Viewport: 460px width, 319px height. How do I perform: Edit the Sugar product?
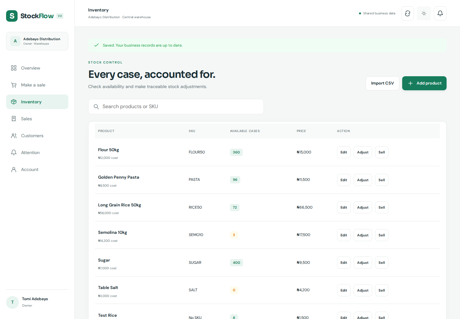pos(344,263)
